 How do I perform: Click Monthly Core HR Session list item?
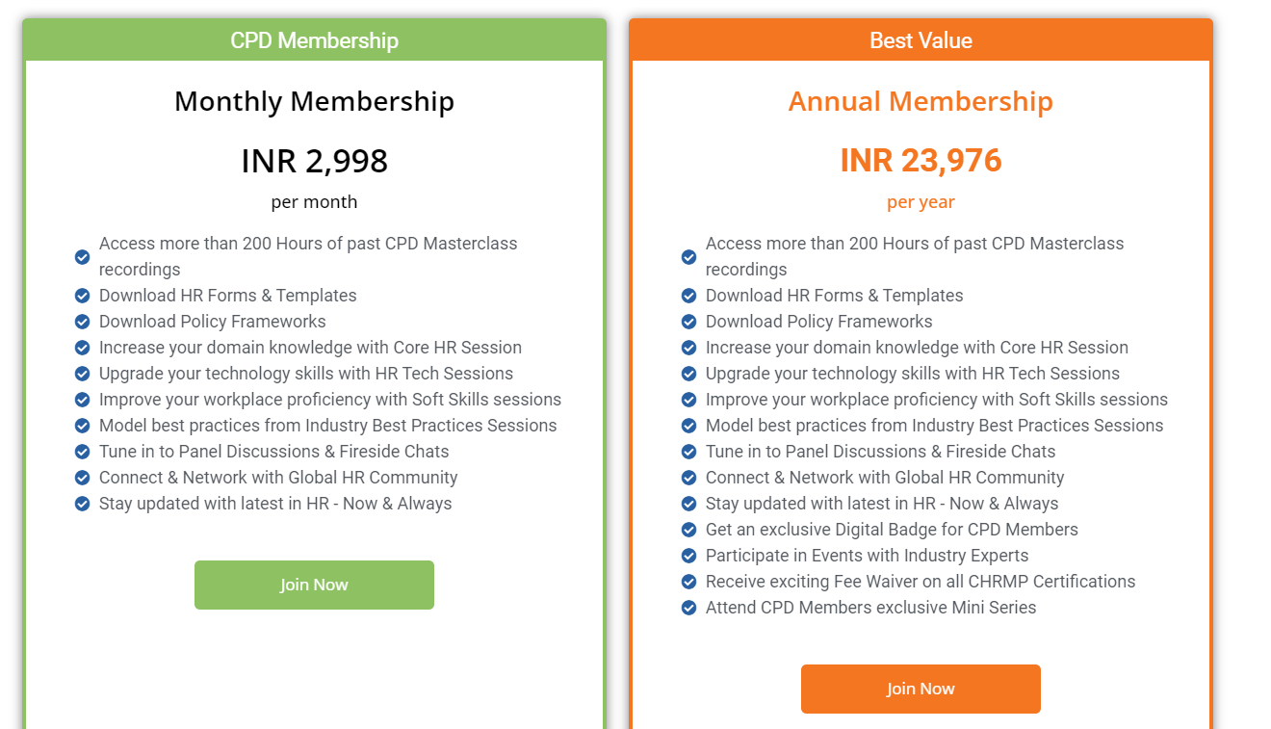pos(310,348)
